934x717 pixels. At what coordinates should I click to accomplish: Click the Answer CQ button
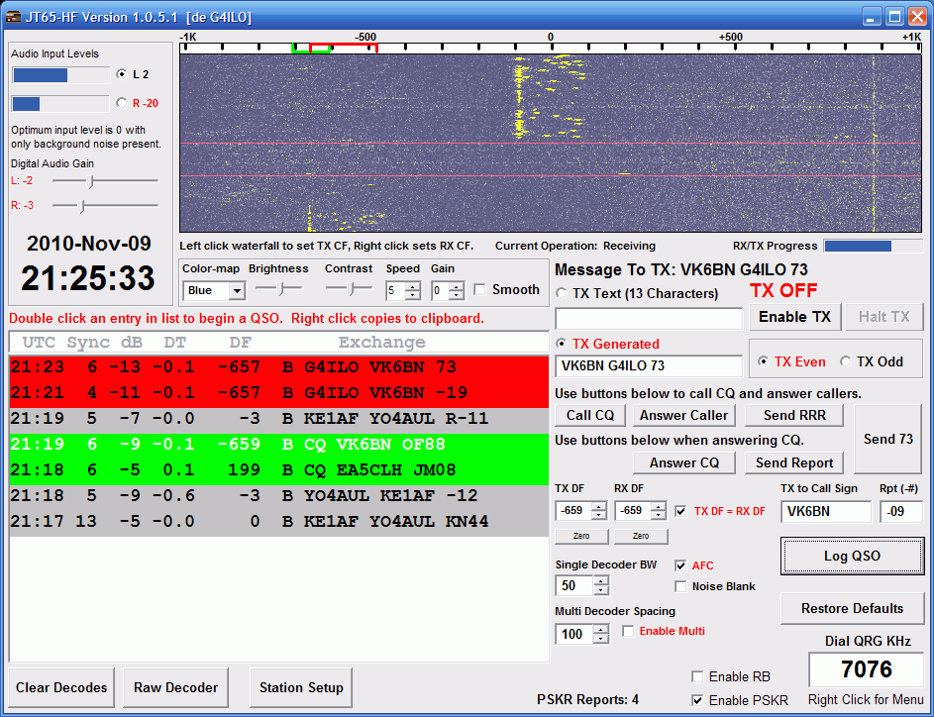click(683, 462)
